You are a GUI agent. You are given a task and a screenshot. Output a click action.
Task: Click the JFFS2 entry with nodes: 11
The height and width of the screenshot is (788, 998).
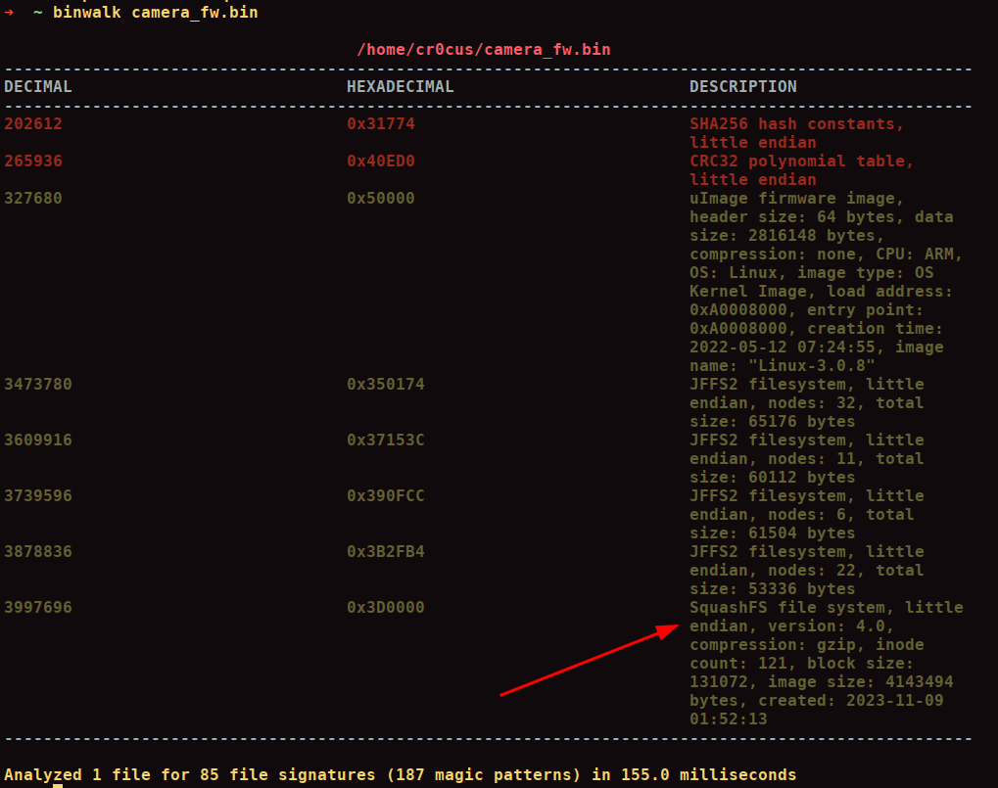[806, 458]
